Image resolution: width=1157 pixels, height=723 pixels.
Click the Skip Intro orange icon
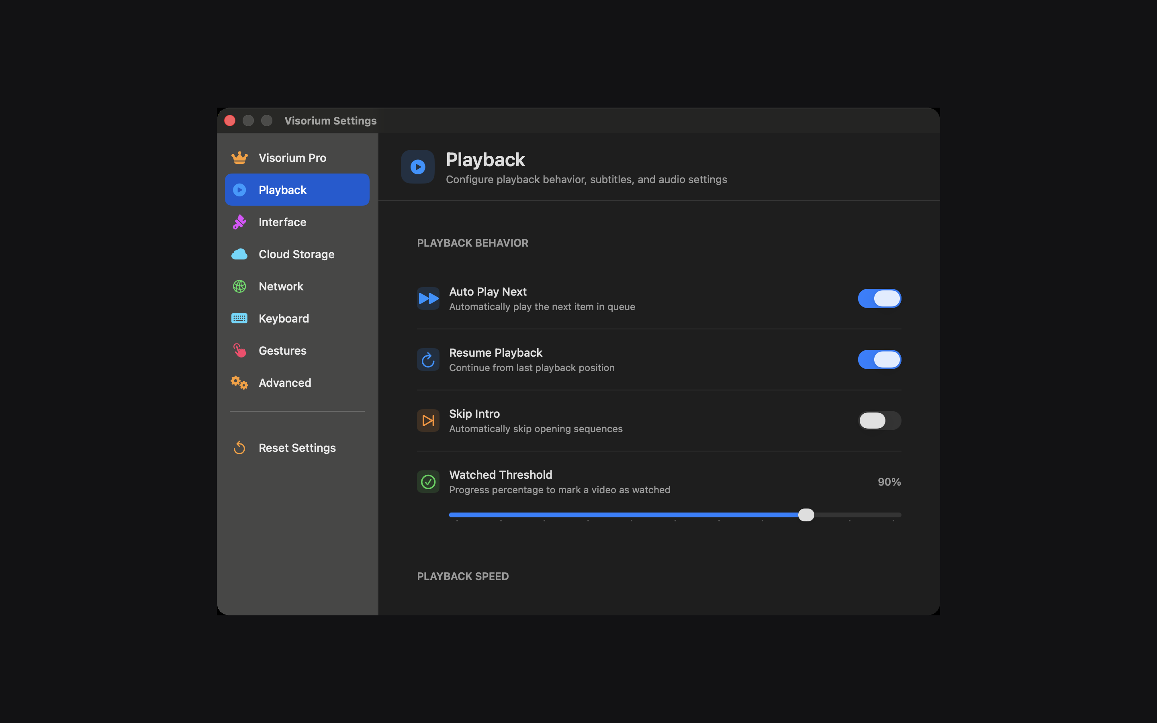[428, 421]
